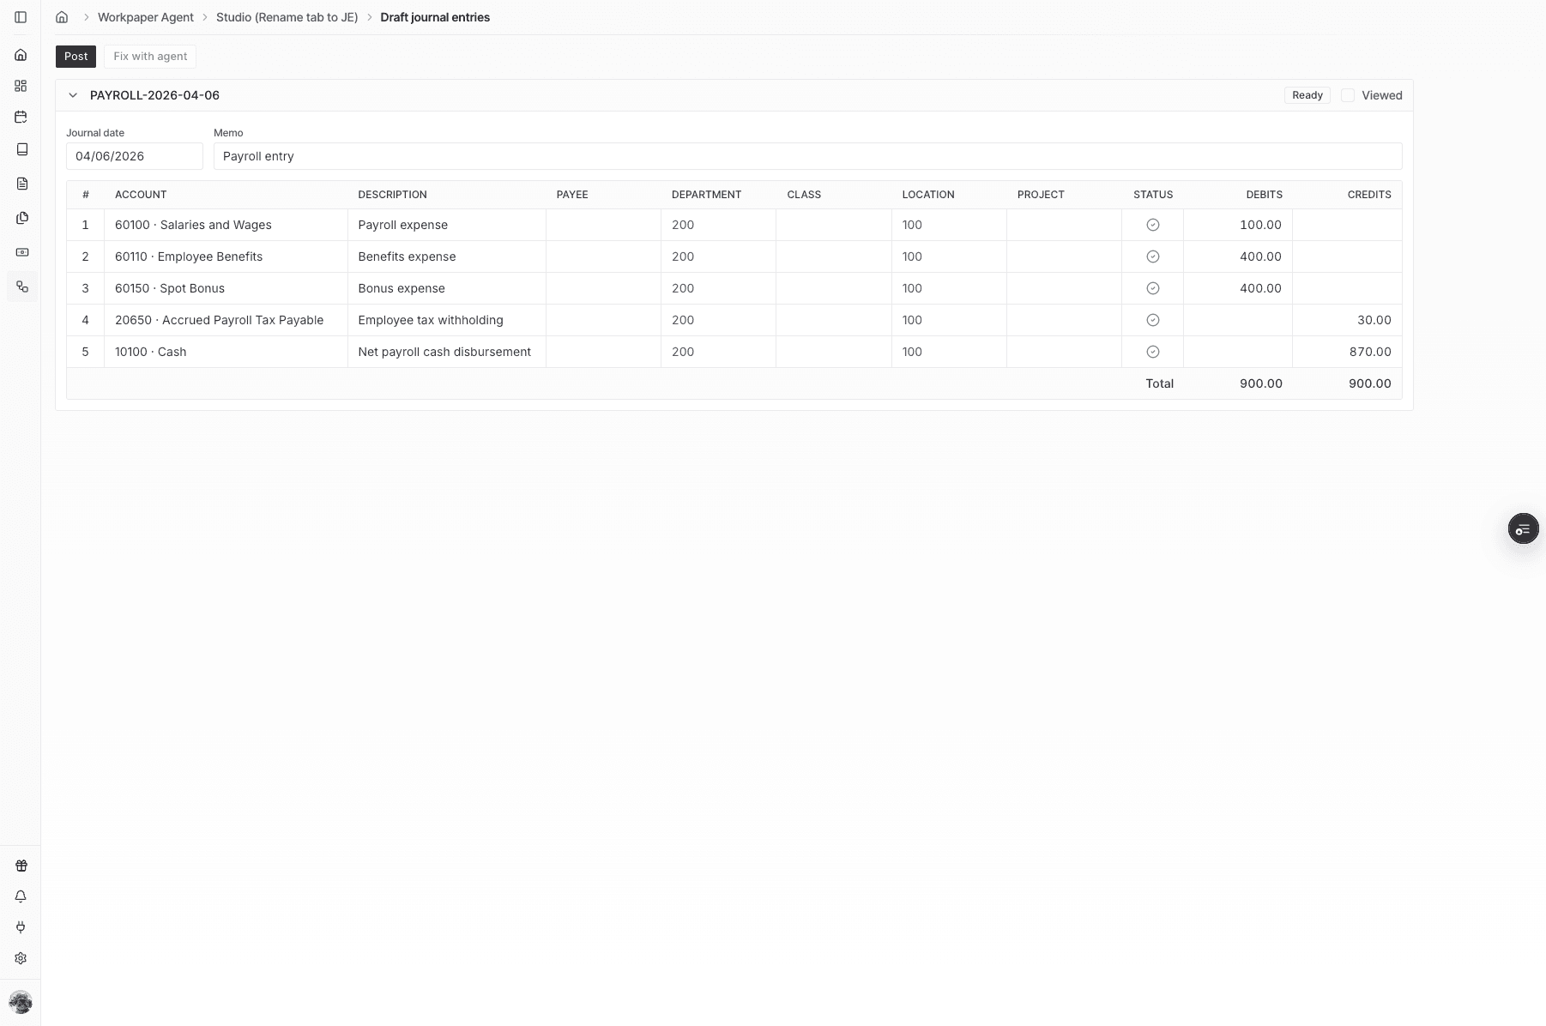Open the home icon in the sidebar

[21, 55]
